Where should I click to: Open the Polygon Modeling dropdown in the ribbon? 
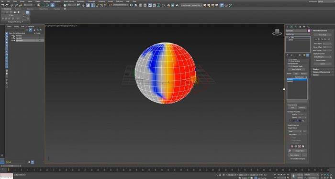pyautogui.click(x=16, y=22)
